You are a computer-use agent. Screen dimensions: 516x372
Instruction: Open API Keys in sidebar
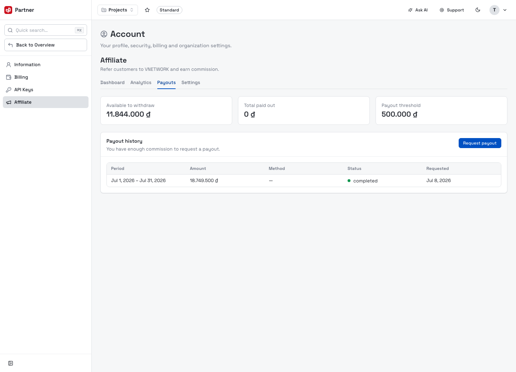tap(46, 90)
